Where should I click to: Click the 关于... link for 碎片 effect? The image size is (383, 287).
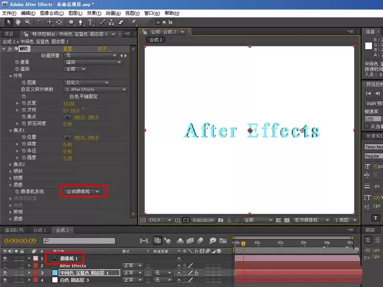coord(104,49)
